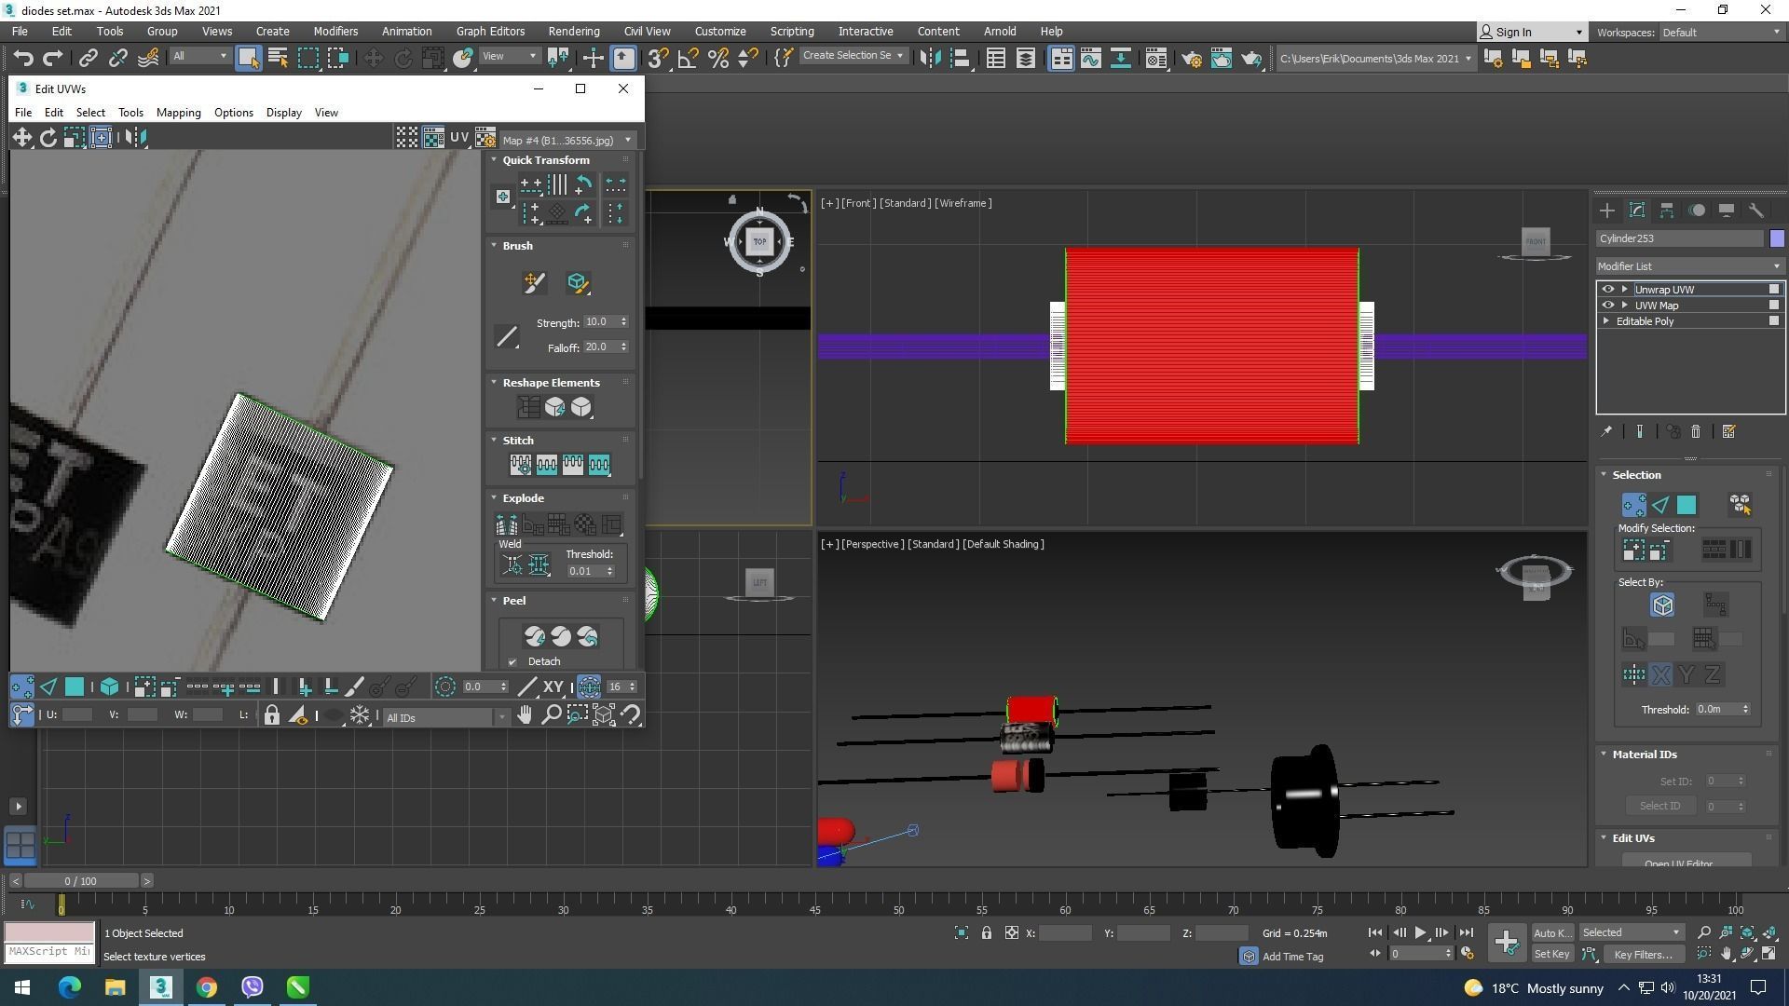Toggle Auto Key mode
The image size is (1789, 1006).
[1551, 932]
